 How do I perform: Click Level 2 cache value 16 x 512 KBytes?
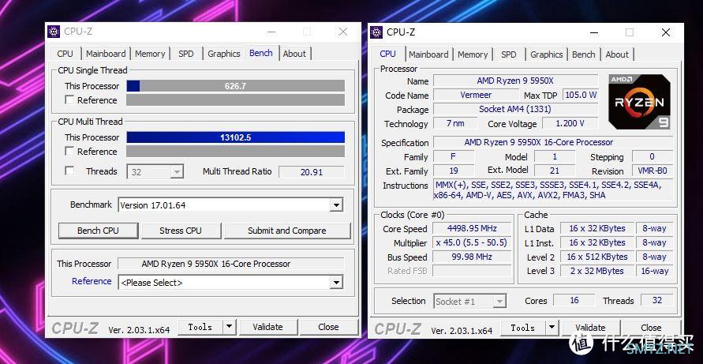tap(597, 257)
